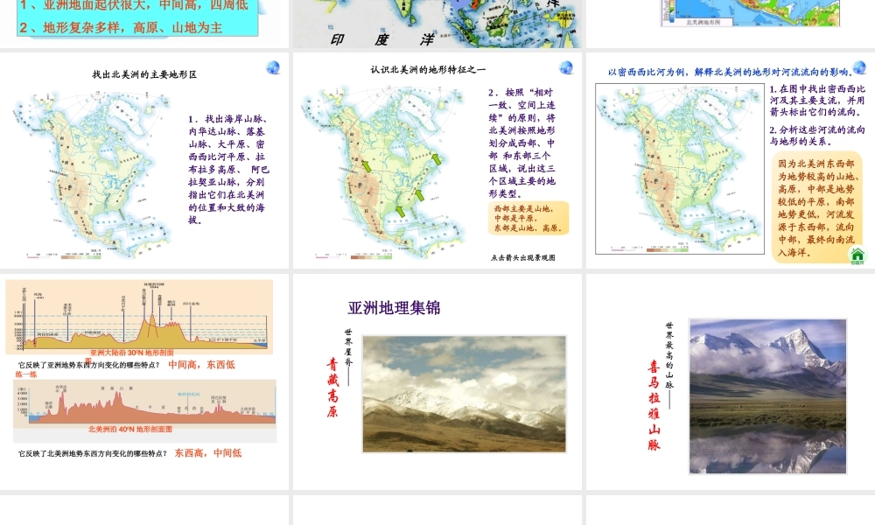Click the instruction 2.分析这些河流的流向
The height and width of the screenshot is (525, 875).
(817, 136)
